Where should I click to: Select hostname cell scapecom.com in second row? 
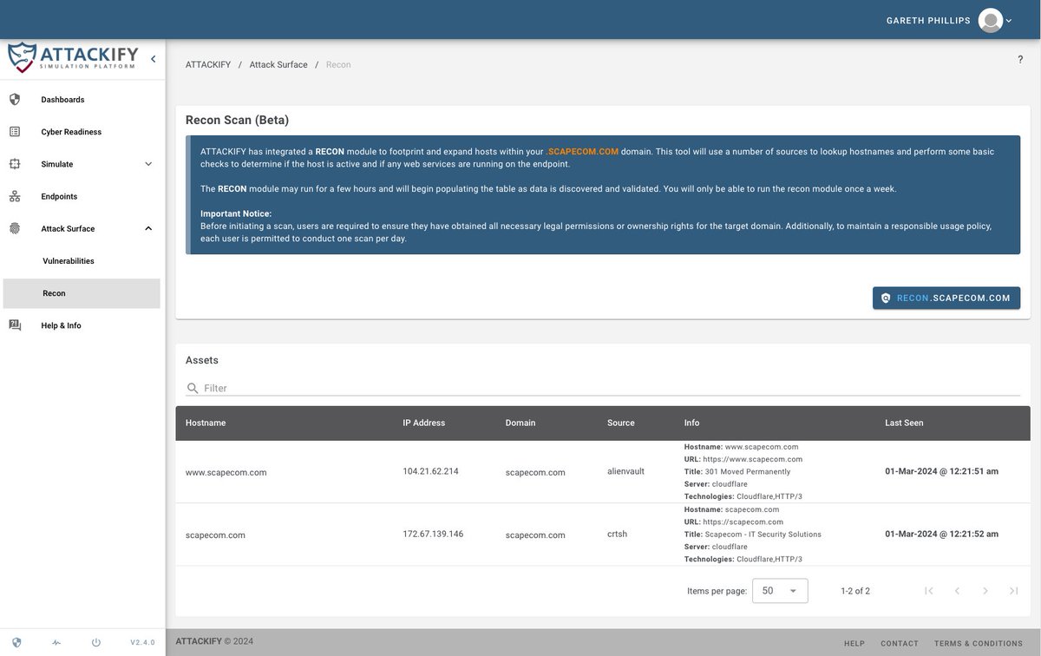coord(215,535)
